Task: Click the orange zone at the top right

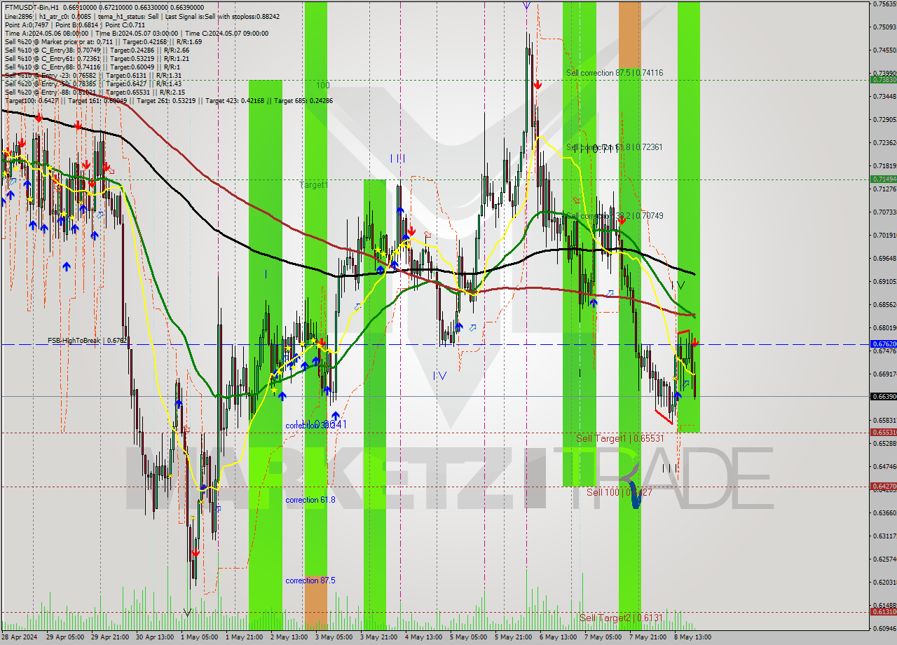Action: click(629, 34)
